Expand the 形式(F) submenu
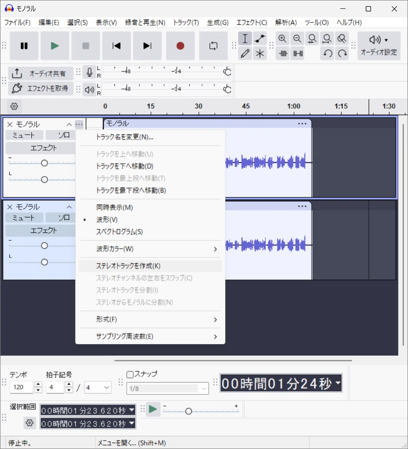This screenshot has height=449, width=408. coord(151,319)
